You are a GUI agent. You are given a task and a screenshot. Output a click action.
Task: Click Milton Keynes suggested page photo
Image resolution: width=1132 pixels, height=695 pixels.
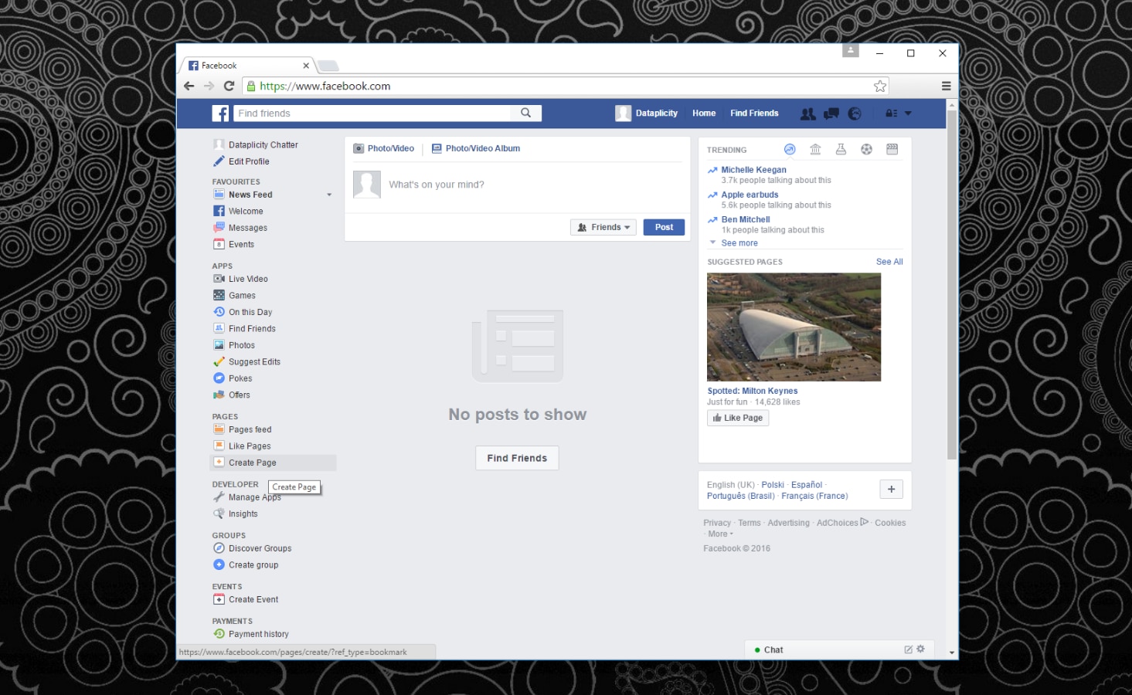click(794, 327)
